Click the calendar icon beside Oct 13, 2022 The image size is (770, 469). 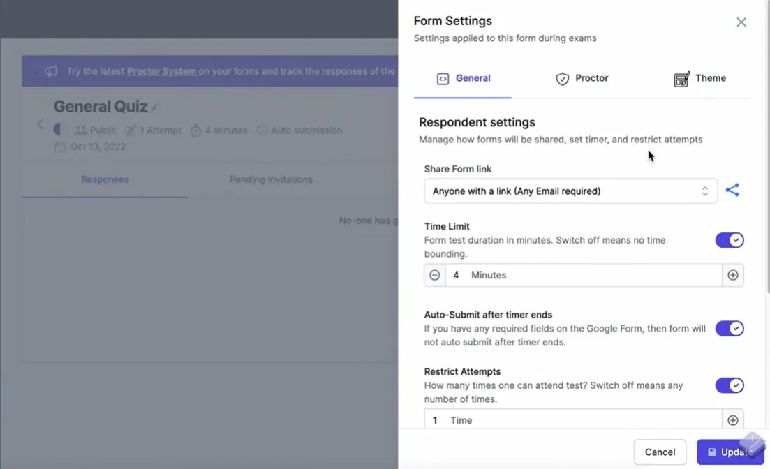[60, 147]
